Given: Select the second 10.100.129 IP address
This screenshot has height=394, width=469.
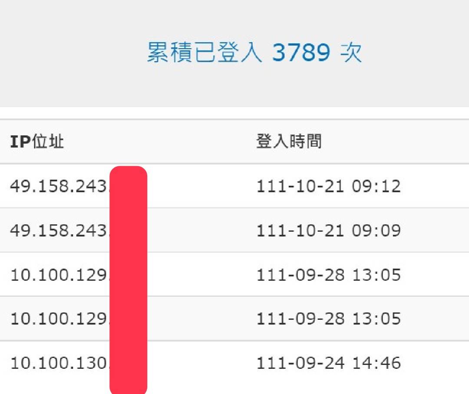Looking at the screenshot, I should coord(59,318).
